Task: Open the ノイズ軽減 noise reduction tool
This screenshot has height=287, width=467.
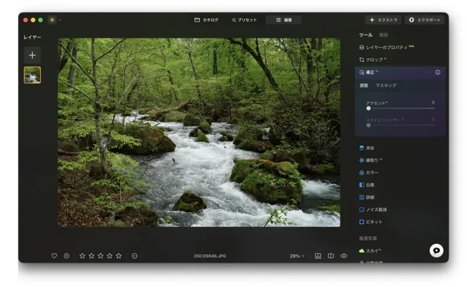Action: [375, 209]
